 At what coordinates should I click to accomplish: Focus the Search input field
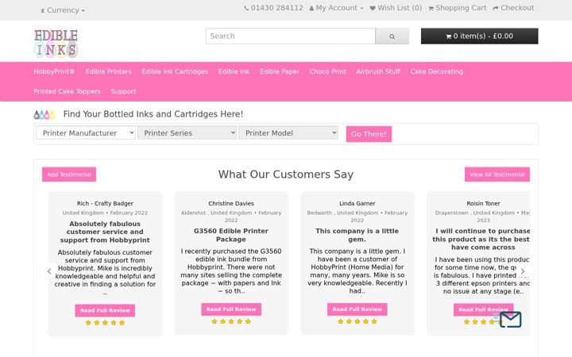(291, 36)
